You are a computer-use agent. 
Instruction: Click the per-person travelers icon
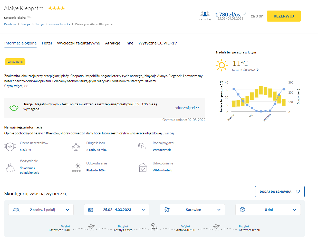pos(205,14)
